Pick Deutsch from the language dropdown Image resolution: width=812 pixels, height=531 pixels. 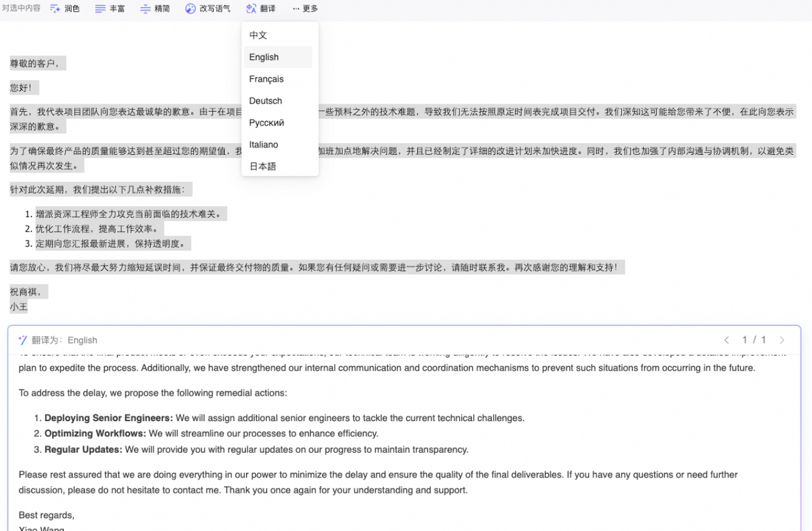tap(278, 101)
